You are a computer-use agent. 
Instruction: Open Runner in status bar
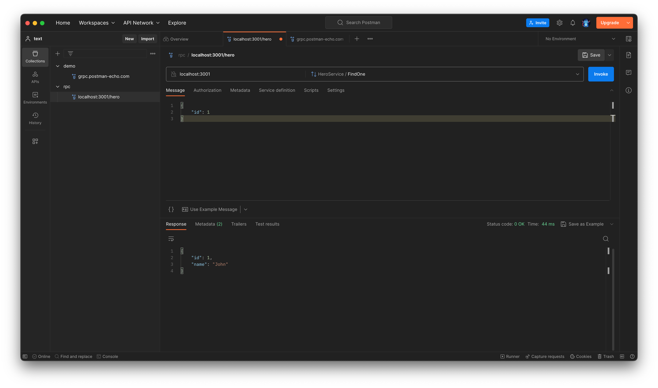coord(510,356)
